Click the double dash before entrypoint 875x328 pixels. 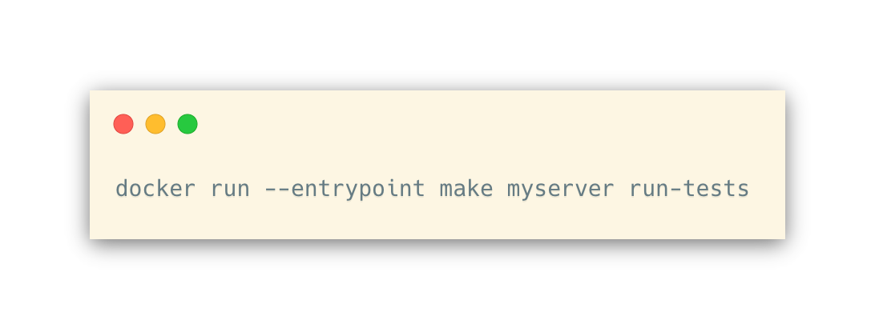coord(277,190)
